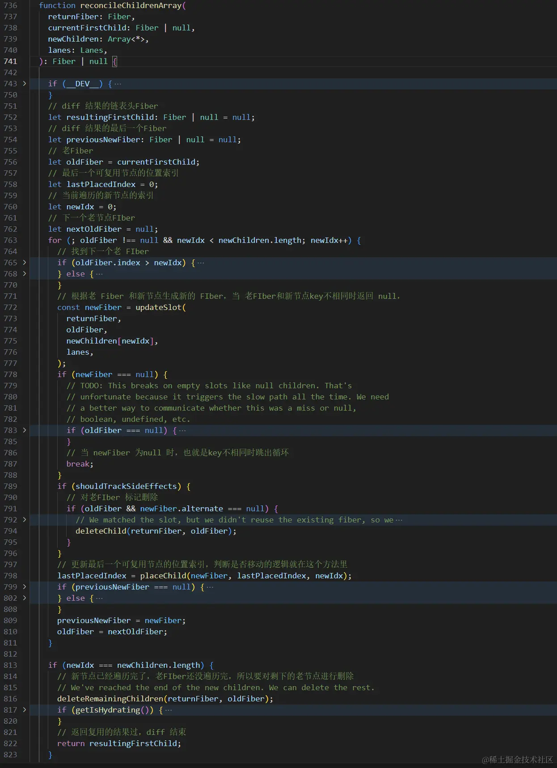Click 'previousNewFiber = newFiber' on line 809

coord(121,620)
